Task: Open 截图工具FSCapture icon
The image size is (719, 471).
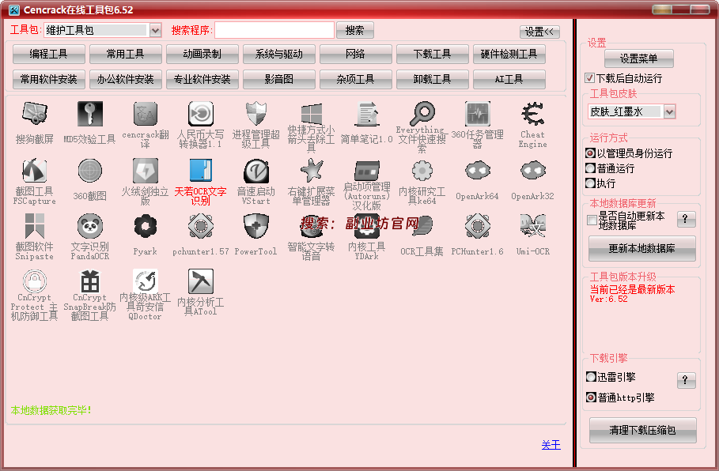Action: pyautogui.click(x=34, y=171)
